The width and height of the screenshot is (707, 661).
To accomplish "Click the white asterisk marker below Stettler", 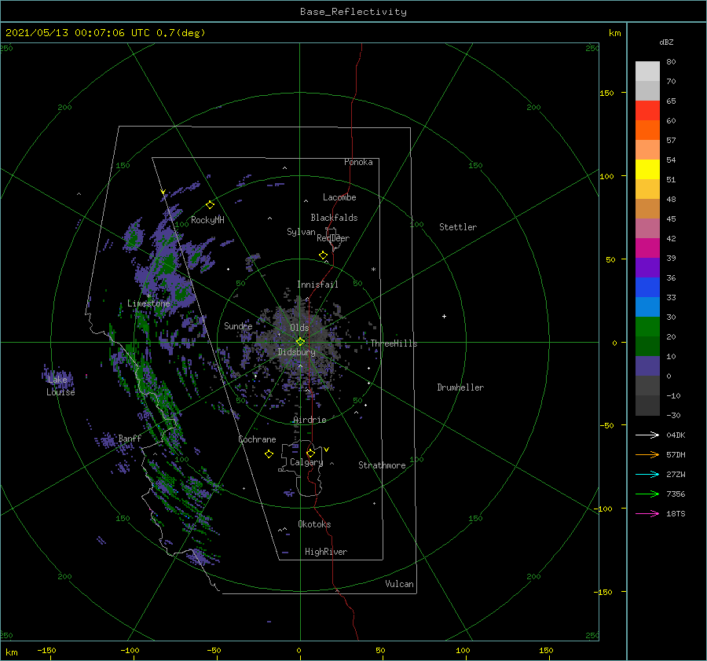I will 373,270.
